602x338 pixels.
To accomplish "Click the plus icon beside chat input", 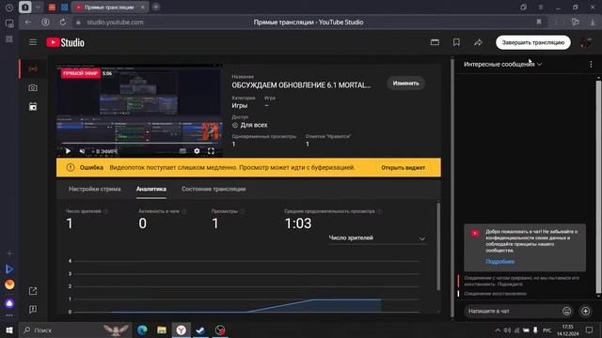I will 585,311.
